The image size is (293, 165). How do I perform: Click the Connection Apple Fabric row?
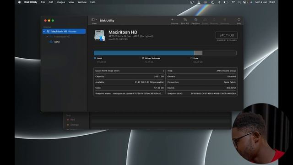[x=201, y=82]
